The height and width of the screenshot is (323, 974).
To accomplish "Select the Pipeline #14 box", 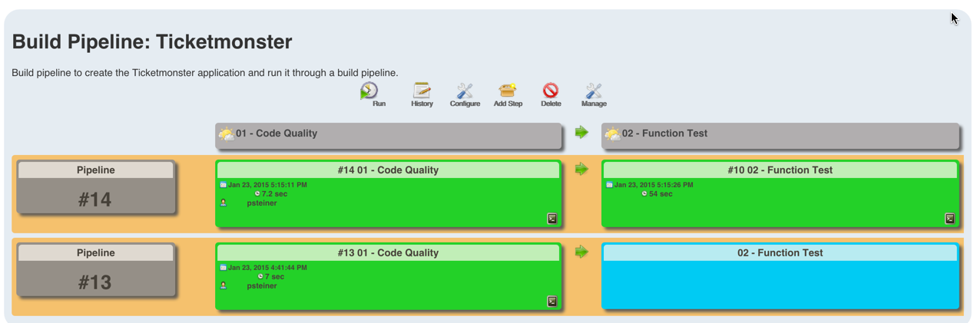I will tap(96, 187).
